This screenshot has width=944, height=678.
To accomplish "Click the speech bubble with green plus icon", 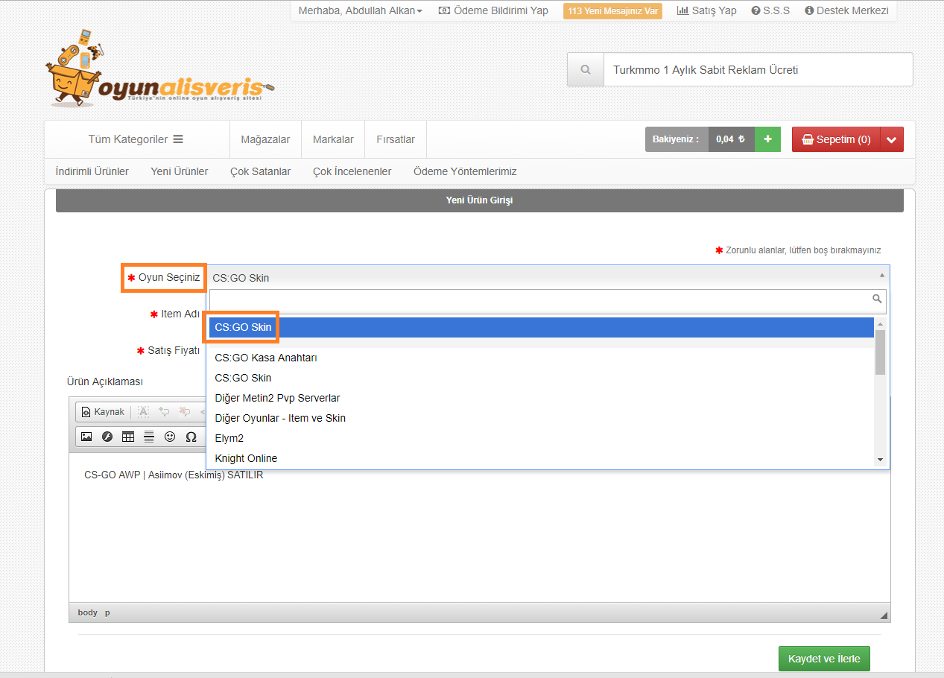I will tap(164, 412).
